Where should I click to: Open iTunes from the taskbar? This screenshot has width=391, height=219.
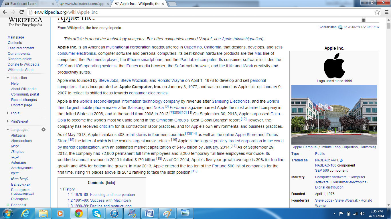tap(114, 213)
